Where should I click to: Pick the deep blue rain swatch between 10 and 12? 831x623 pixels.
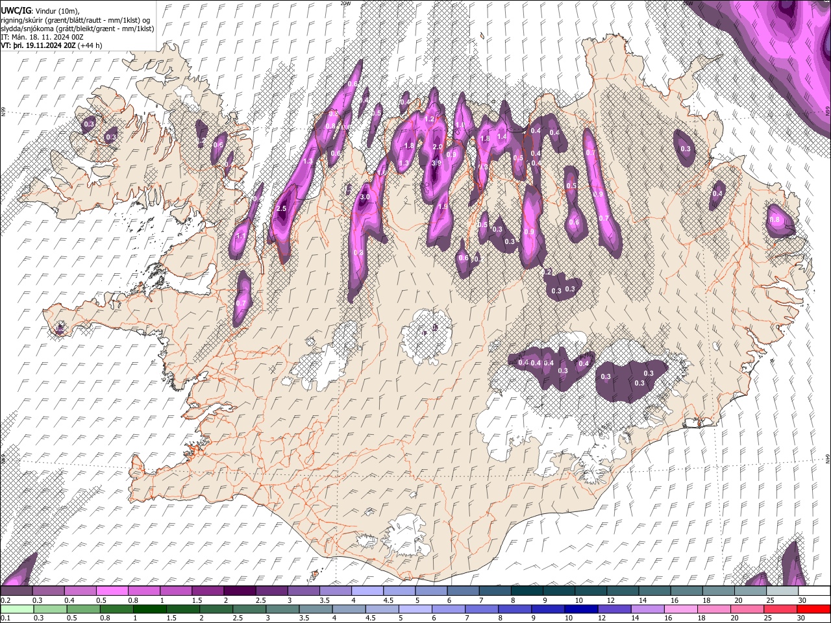pyautogui.click(x=581, y=609)
